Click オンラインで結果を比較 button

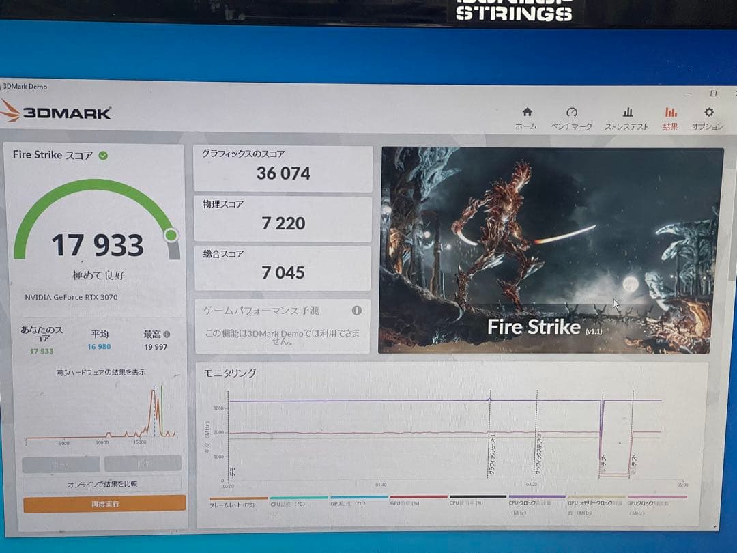(102, 484)
